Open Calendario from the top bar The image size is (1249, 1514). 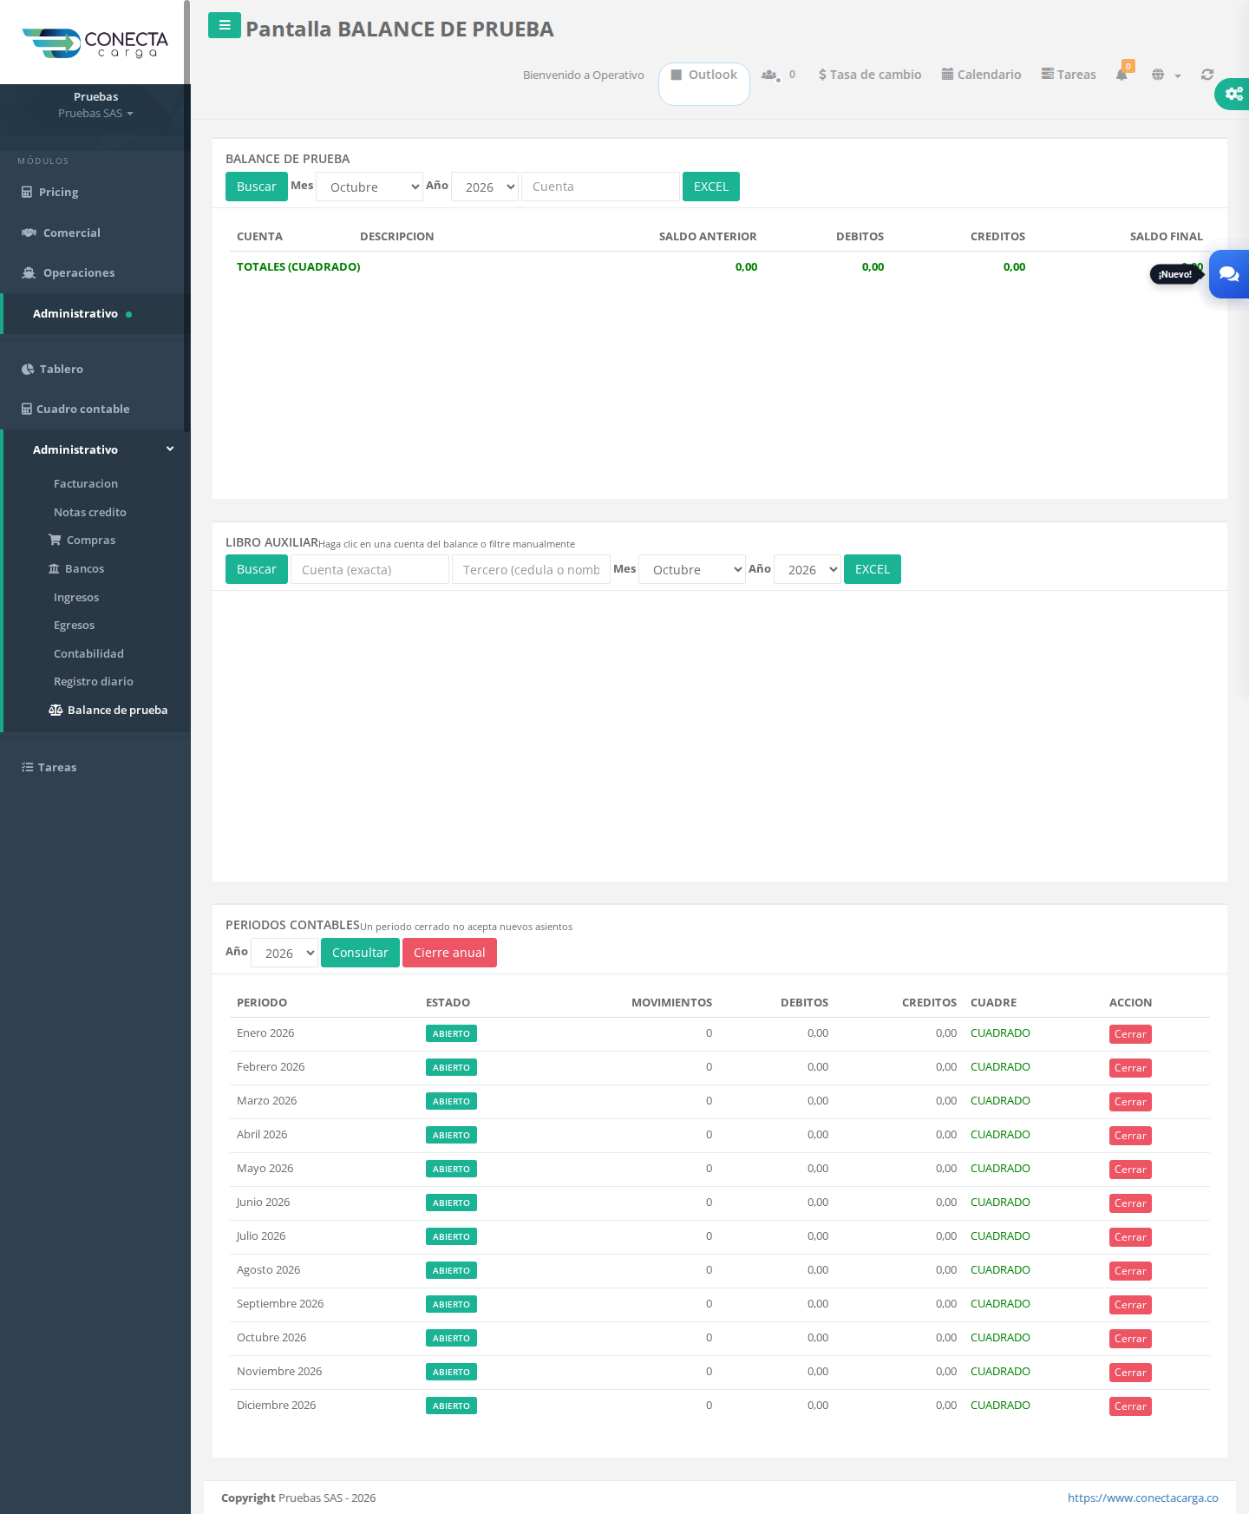coord(981,75)
